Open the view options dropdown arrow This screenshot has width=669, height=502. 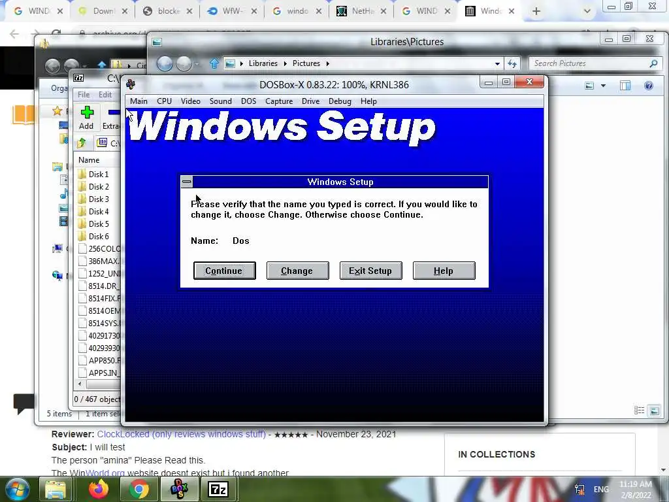click(603, 86)
